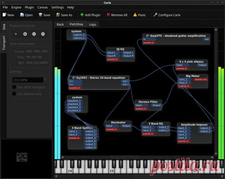Start transport with Play button
225x179 pixels.
click(16, 34)
